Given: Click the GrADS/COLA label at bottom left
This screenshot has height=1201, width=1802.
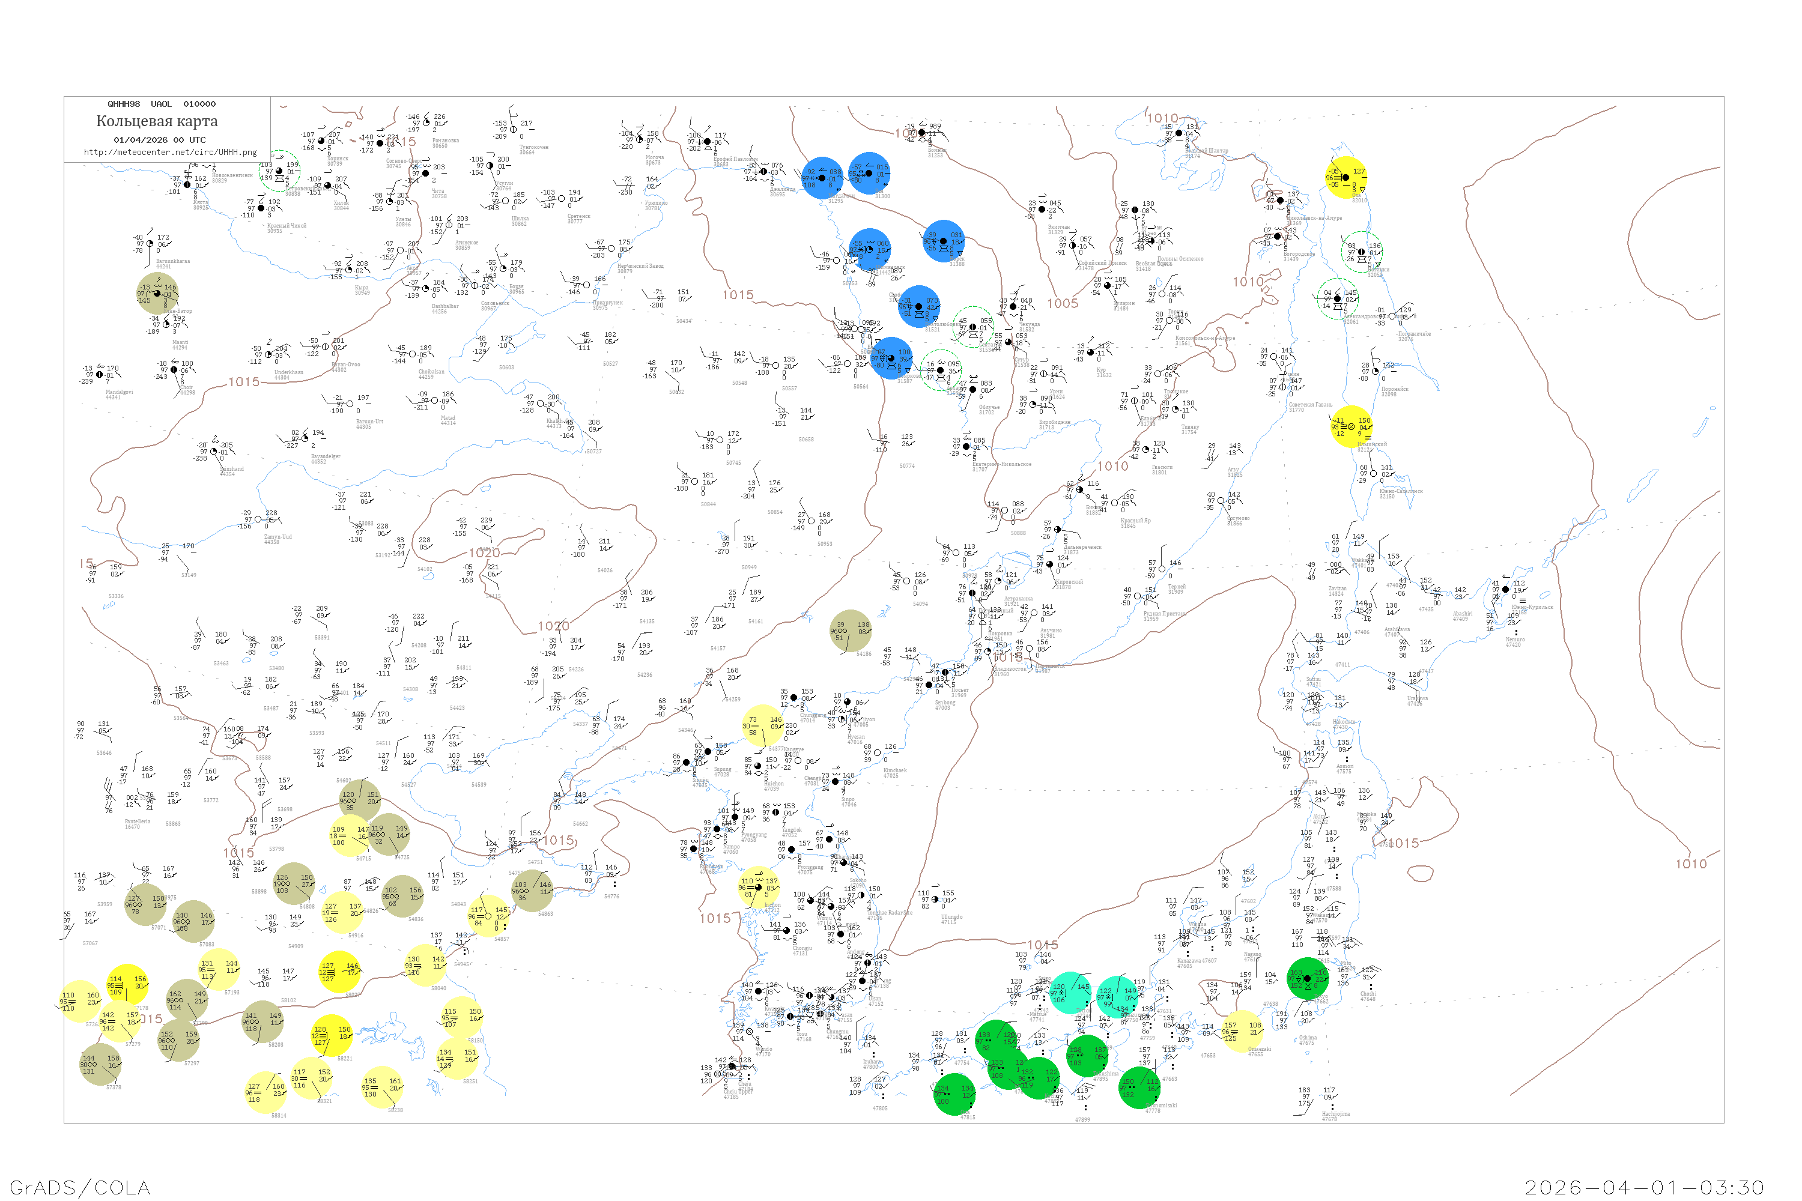Looking at the screenshot, I should point(80,1187).
